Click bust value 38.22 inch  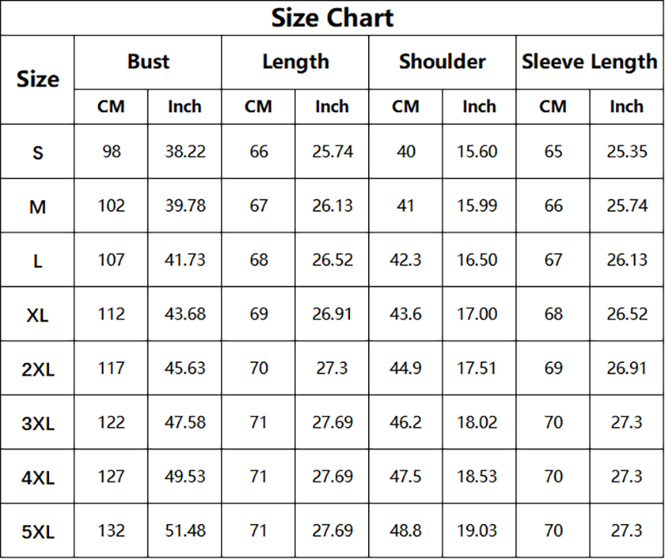click(185, 152)
